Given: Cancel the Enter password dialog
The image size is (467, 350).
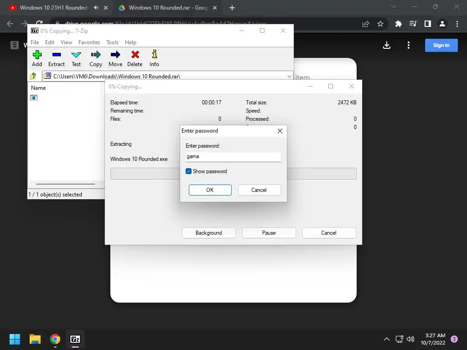Looking at the screenshot, I should (x=259, y=190).
